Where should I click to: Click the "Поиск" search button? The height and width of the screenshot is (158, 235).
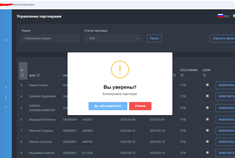(154, 38)
